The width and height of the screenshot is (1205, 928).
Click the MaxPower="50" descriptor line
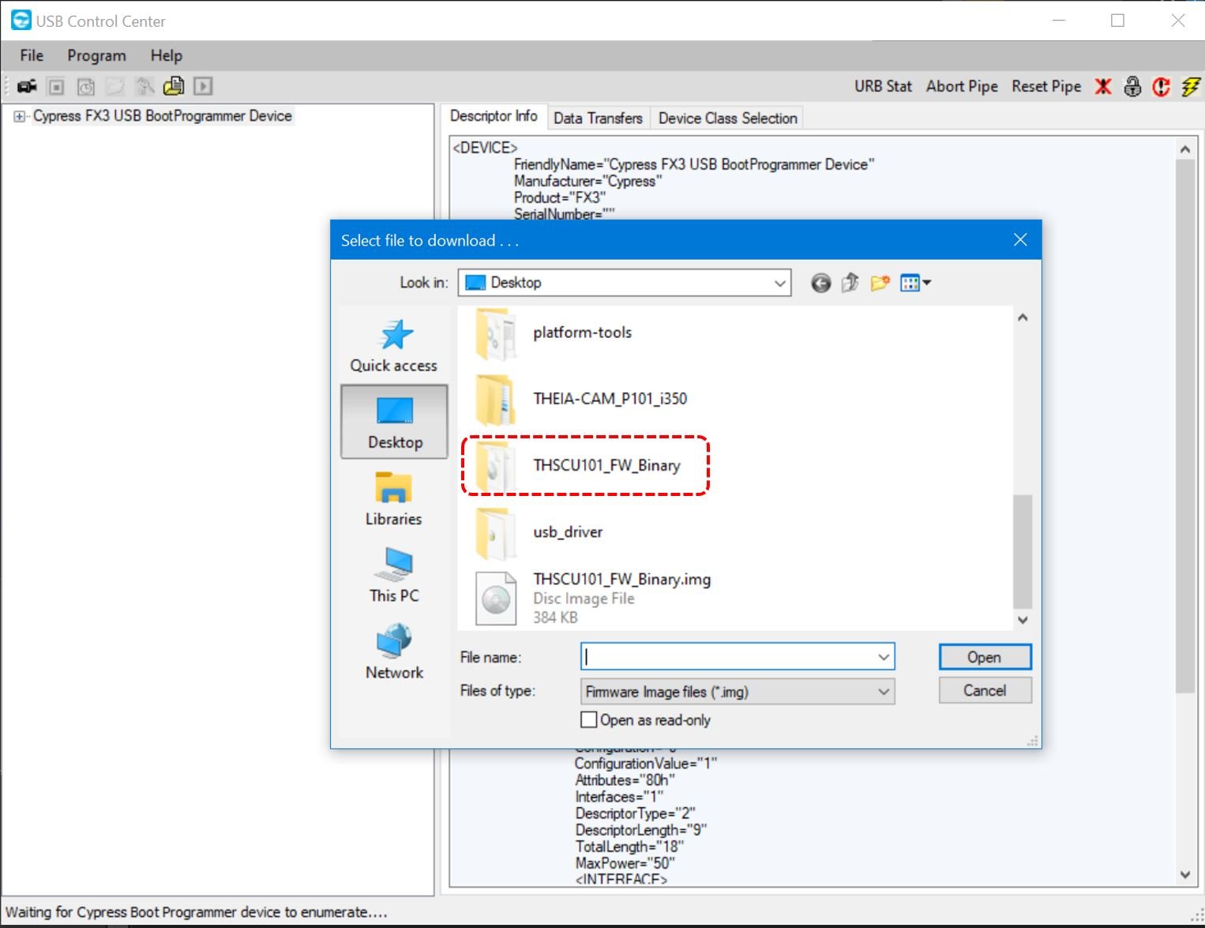pos(625,863)
